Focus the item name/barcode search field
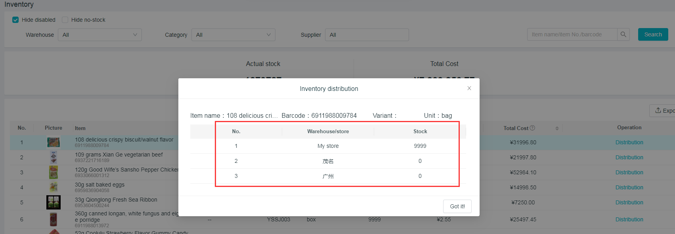The height and width of the screenshot is (234, 675). click(572, 34)
